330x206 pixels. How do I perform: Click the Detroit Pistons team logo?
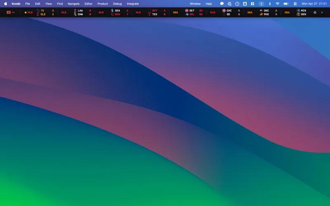pos(187,11)
